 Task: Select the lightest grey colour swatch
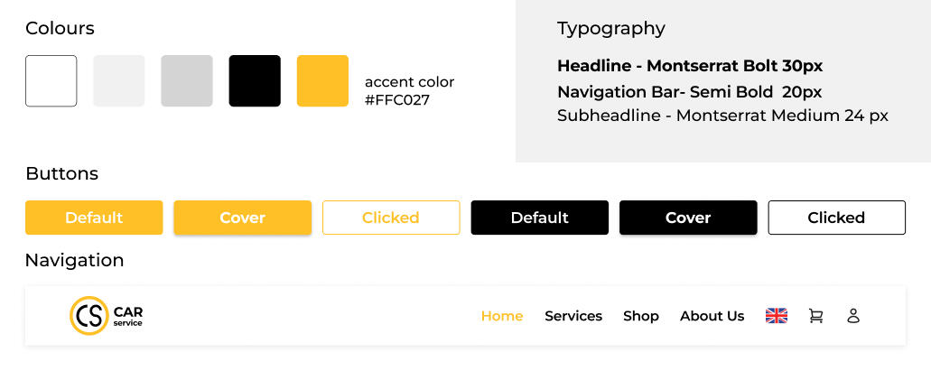point(119,81)
